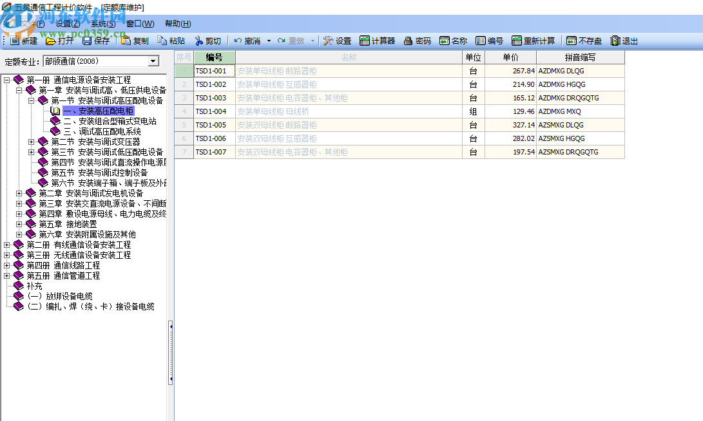Screen dimensions: 703x421
Task: Click open-book icon of 安装高压配电柜
Action: click(55, 111)
